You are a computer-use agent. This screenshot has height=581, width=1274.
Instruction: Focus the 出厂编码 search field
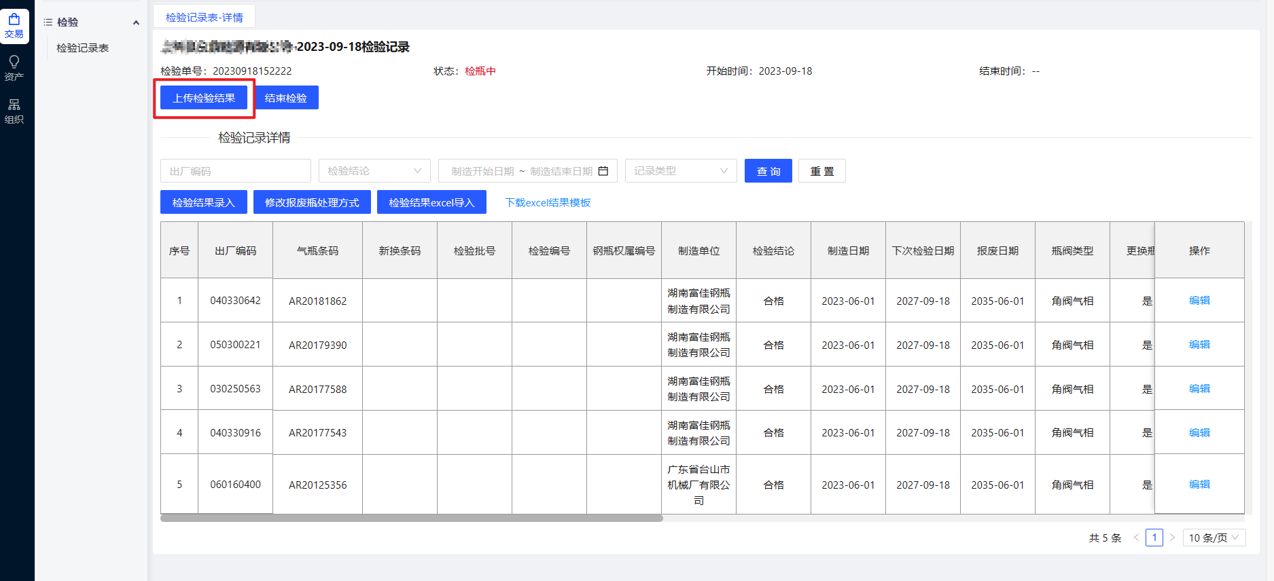[x=236, y=171]
